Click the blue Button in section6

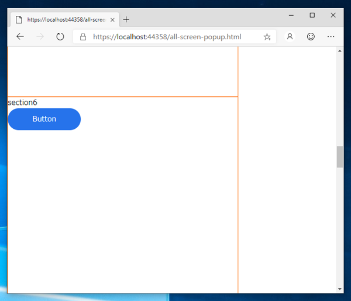pyautogui.click(x=44, y=119)
